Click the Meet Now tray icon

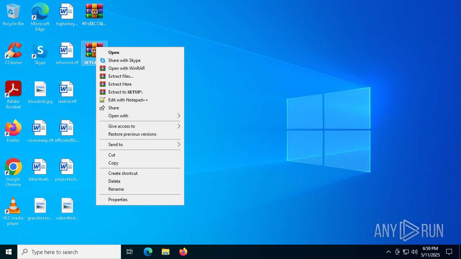click(x=397, y=252)
